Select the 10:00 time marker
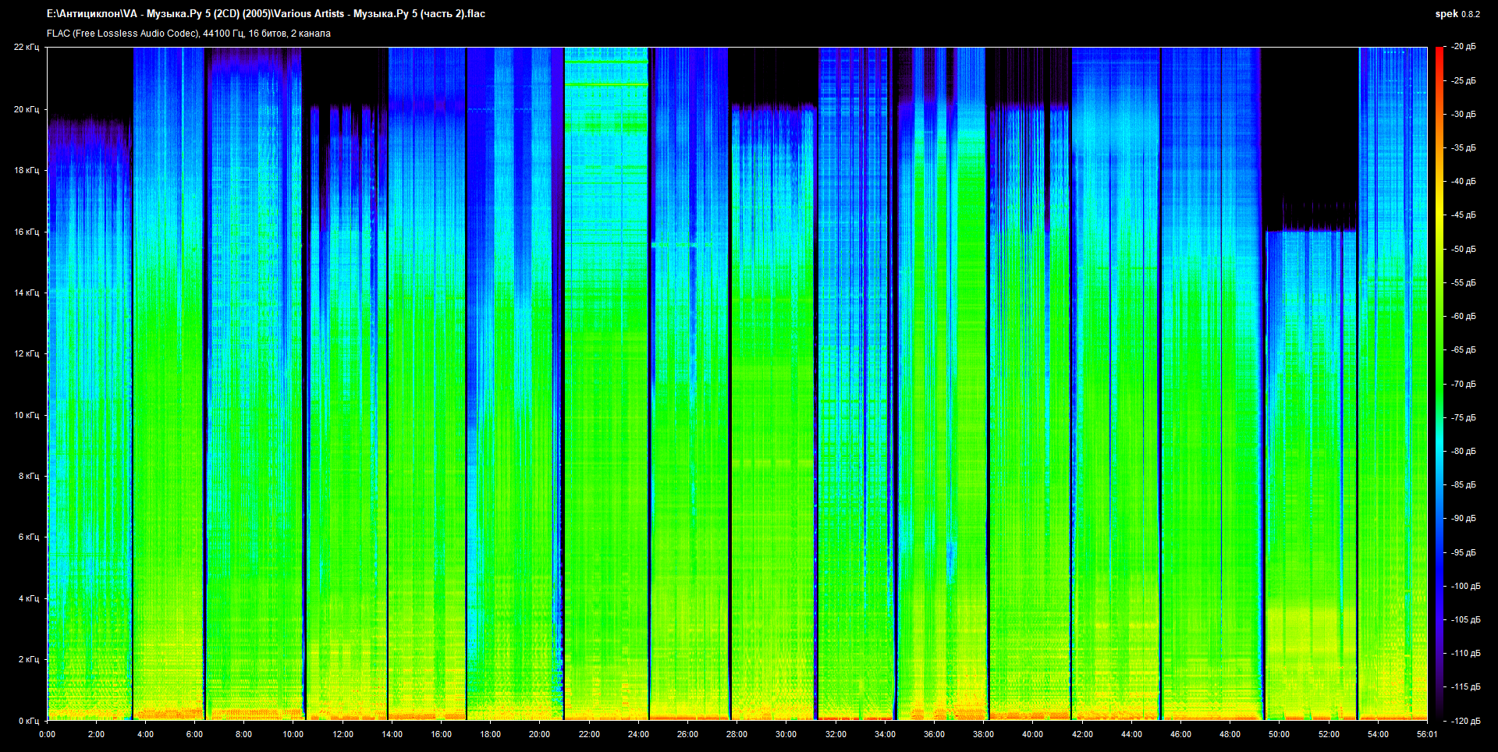The height and width of the screenshot is (752, 1498). [x=293, y=734]
